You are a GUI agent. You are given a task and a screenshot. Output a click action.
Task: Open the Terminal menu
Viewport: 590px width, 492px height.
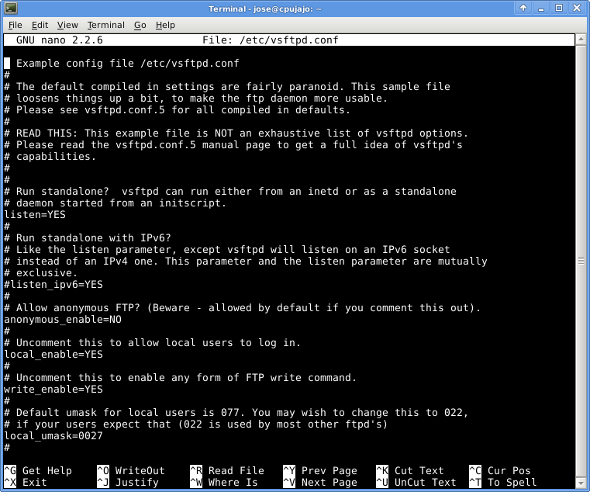tap(105, 25)
